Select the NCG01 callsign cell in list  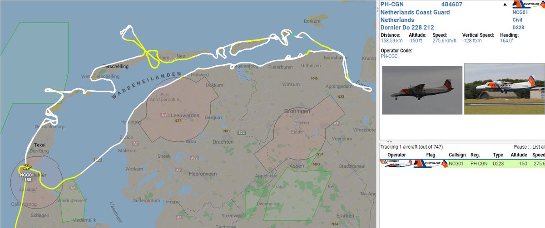(x=456, y=163)
